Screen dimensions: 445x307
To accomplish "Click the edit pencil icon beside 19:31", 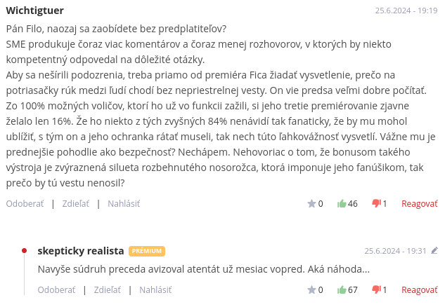I will 434,250.
